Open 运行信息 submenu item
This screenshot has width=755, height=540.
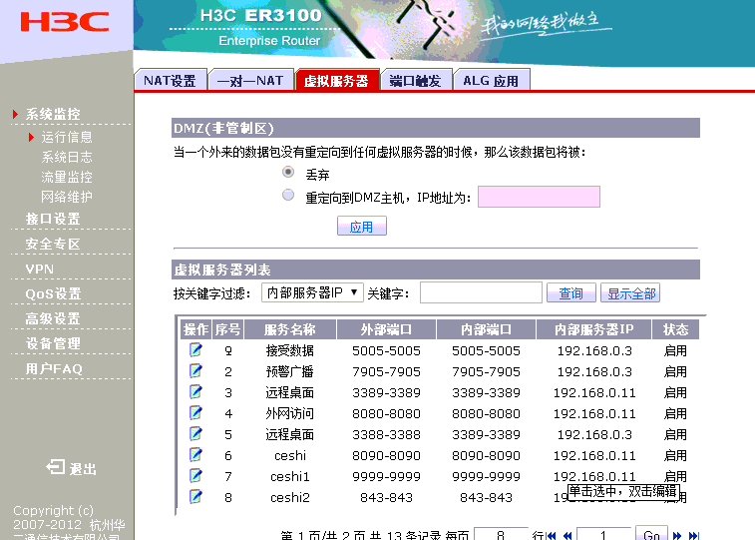tap(67, 138)
